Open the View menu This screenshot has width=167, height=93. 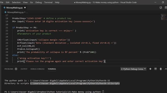pyautogui.click(x=25, y=2)
